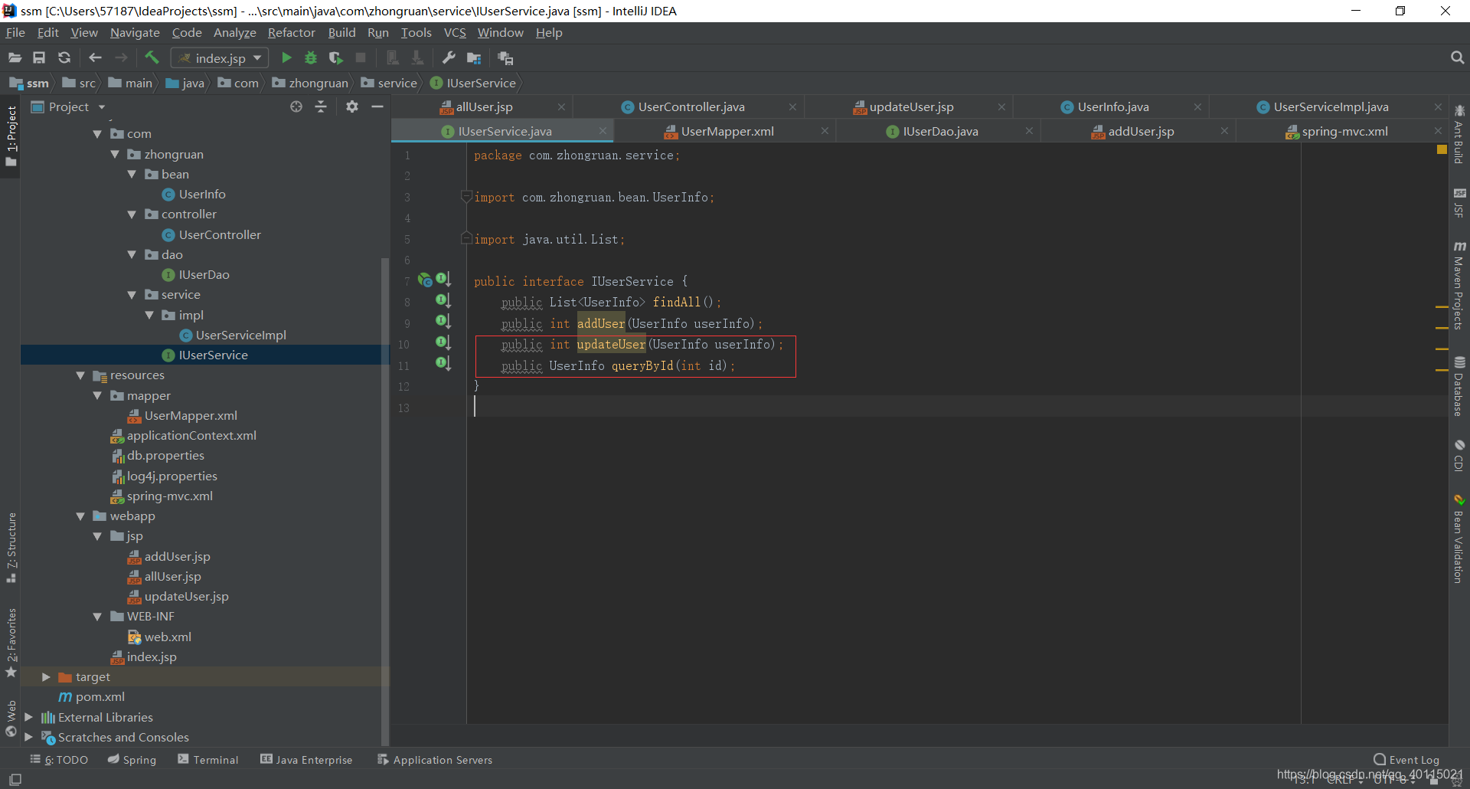
Task: Open the Ant Build side tool window
Action: coord(1459,133)
